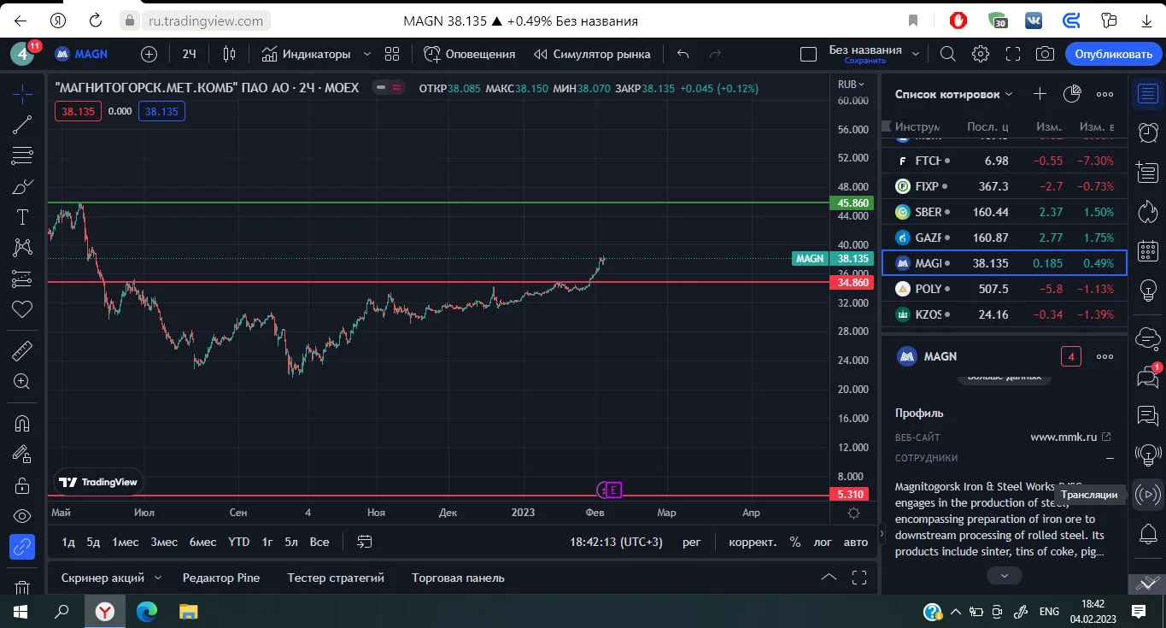Switch range to YTD

click(x=239, y=542)
